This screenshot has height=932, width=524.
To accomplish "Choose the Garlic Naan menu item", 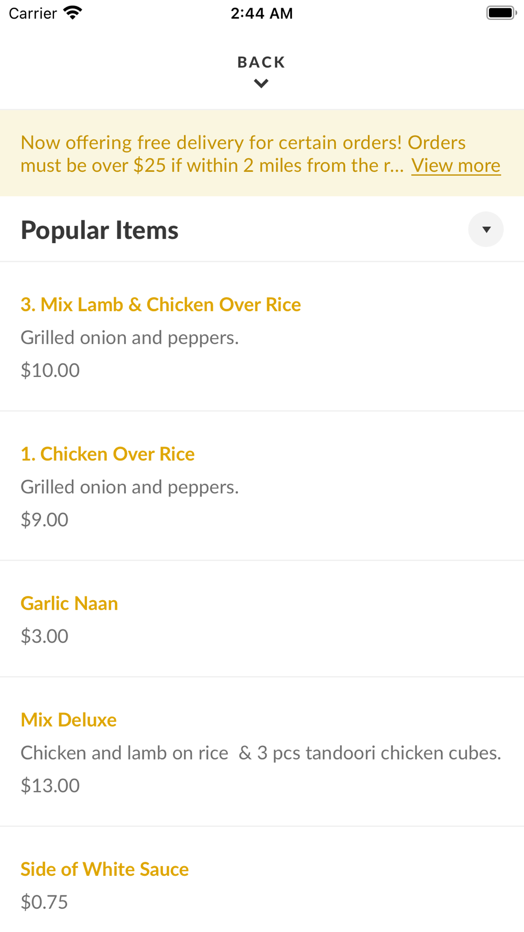I will 69,603.
